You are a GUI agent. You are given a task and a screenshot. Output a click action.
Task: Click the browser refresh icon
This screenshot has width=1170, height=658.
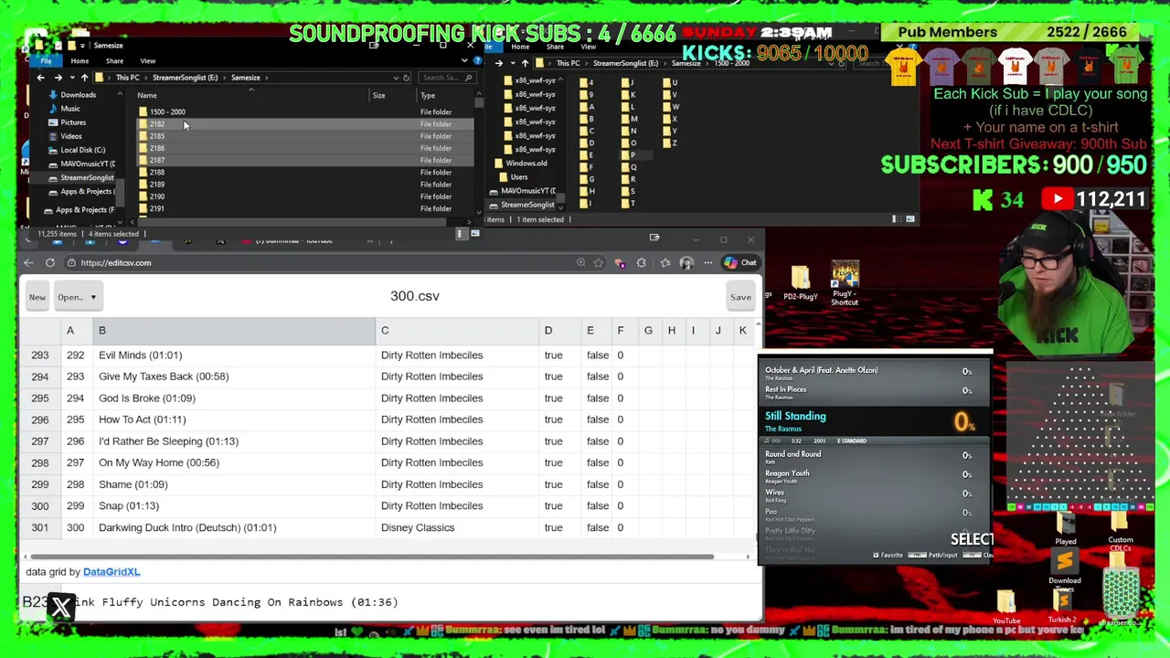pos(50,263)
